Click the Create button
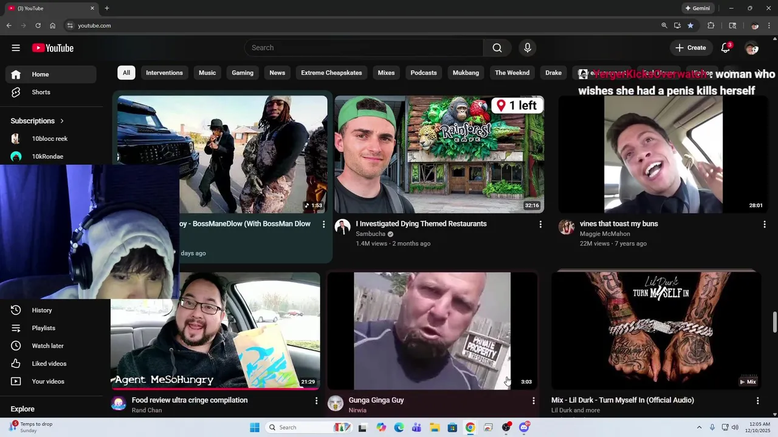778x437 pixels. point(690,48)
